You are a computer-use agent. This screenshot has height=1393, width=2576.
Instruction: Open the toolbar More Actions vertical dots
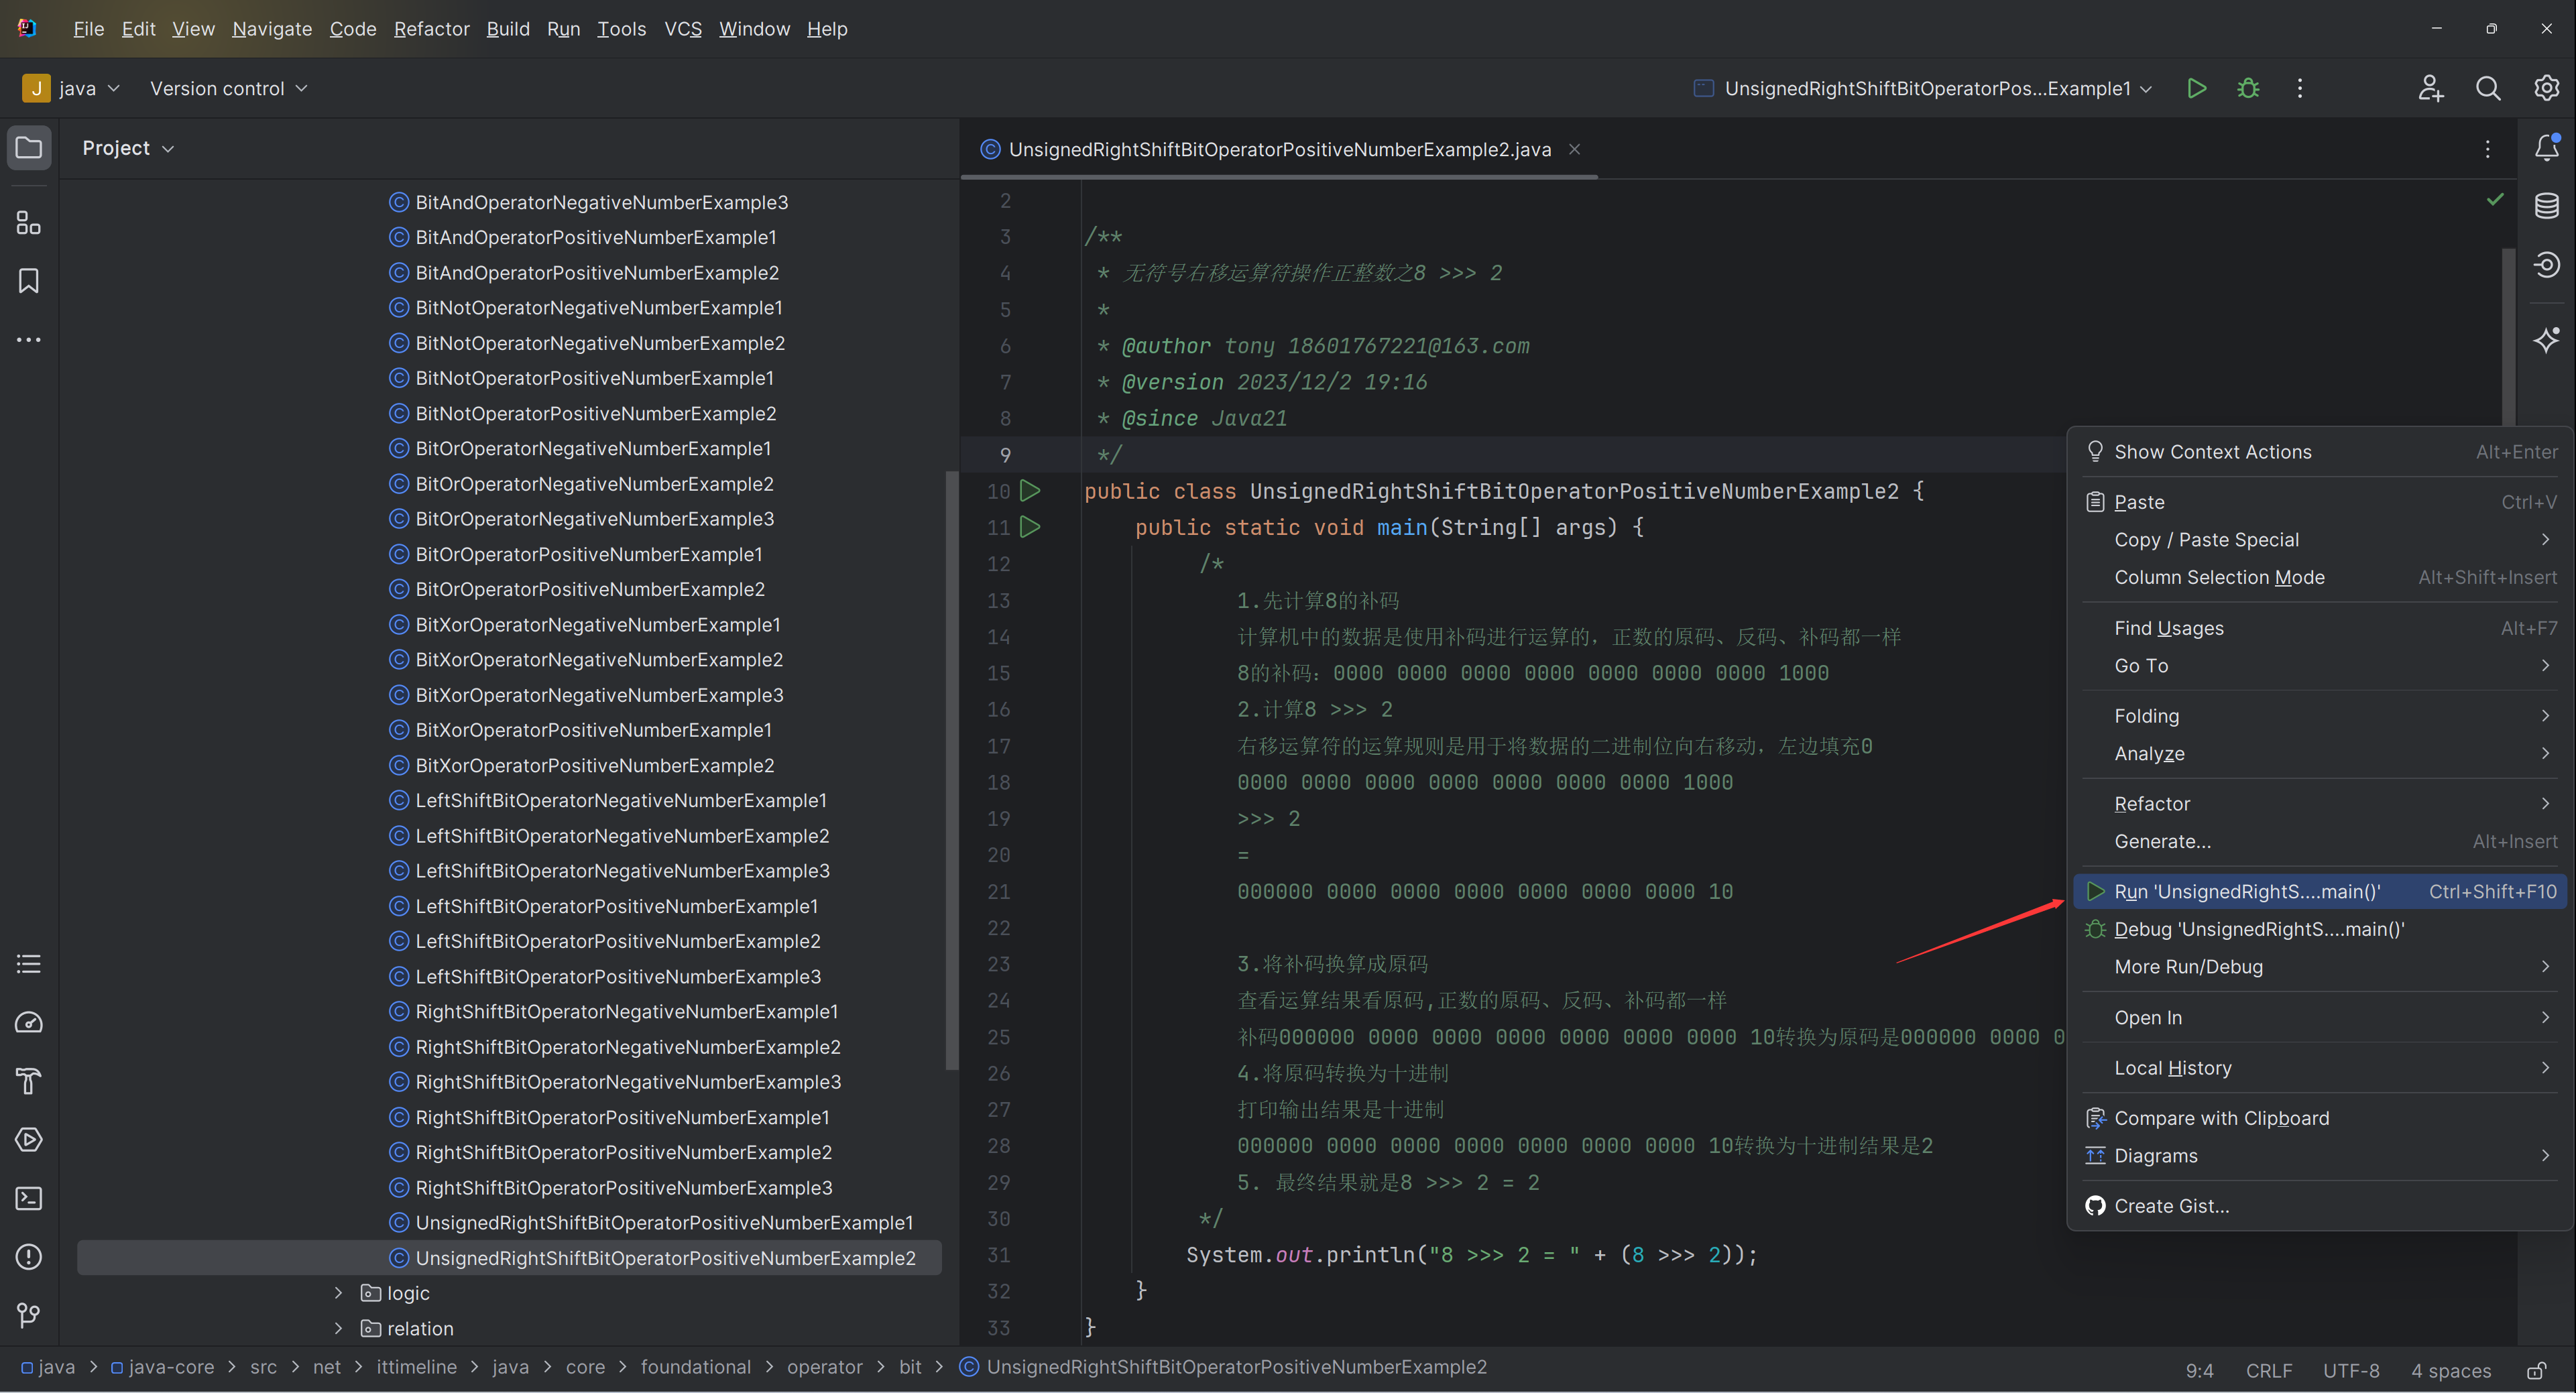tap(2300, 88)
